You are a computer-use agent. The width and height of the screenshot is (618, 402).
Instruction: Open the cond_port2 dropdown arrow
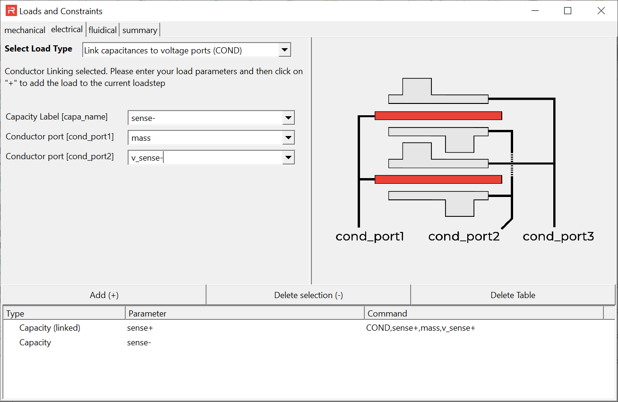click(x=288, y=158)
